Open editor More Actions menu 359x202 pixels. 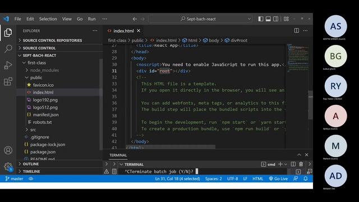[x=305, y=30]
